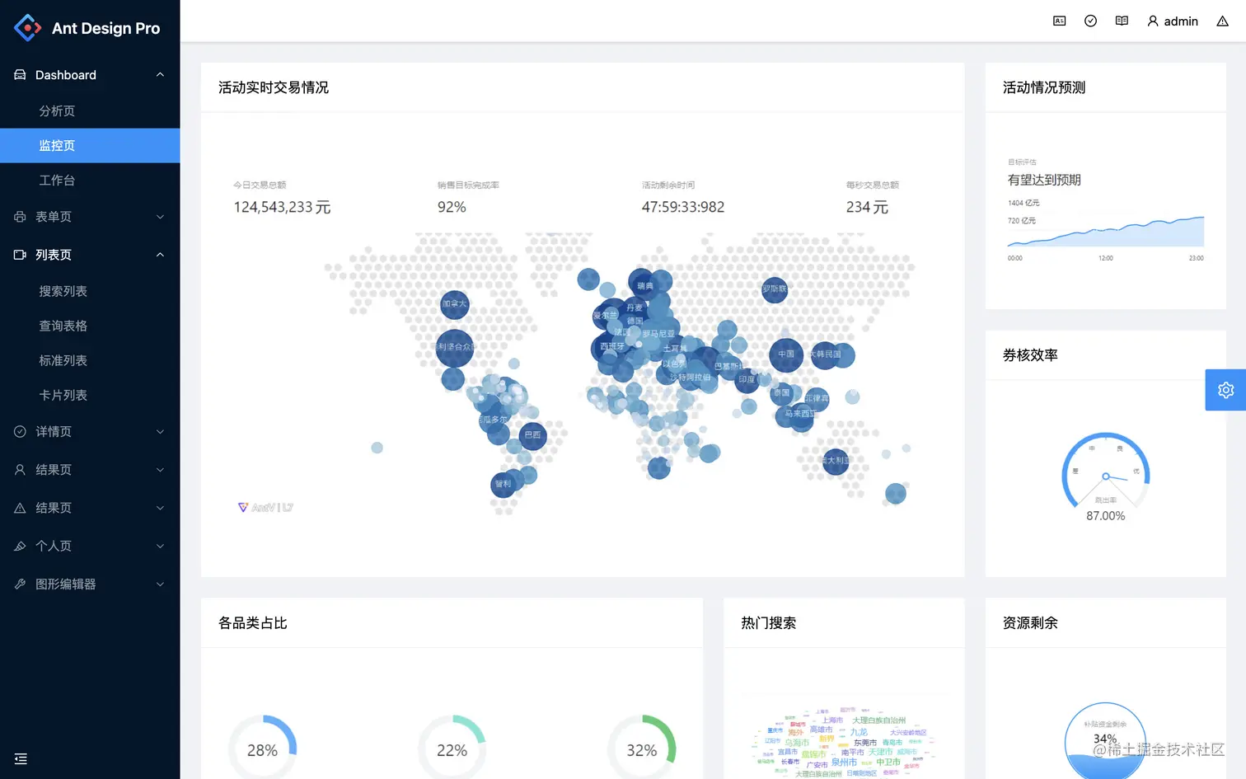
Task: Click the 34% water-wave resource chart
Action: [1105, 740]
